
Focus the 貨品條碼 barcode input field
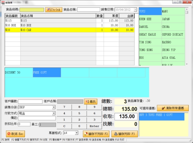[x=32, y=10]
